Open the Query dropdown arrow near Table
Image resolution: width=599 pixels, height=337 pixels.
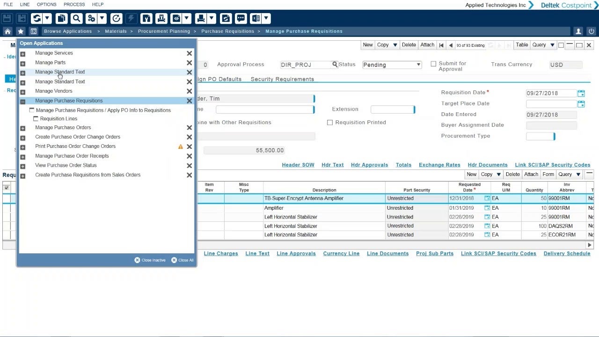552,44
